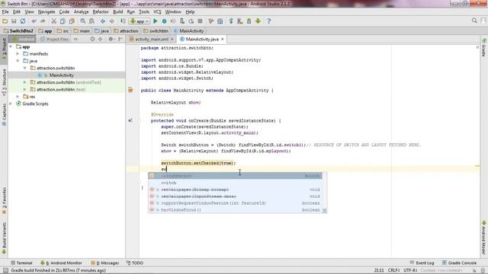Open the app run configuration dropdown

[x=140, y=21]
